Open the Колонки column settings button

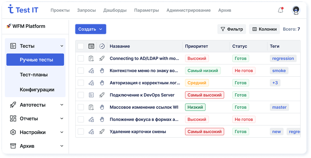(264, 29)
